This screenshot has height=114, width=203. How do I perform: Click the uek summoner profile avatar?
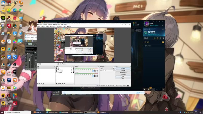pyautogui.click(x=147, y=24)
